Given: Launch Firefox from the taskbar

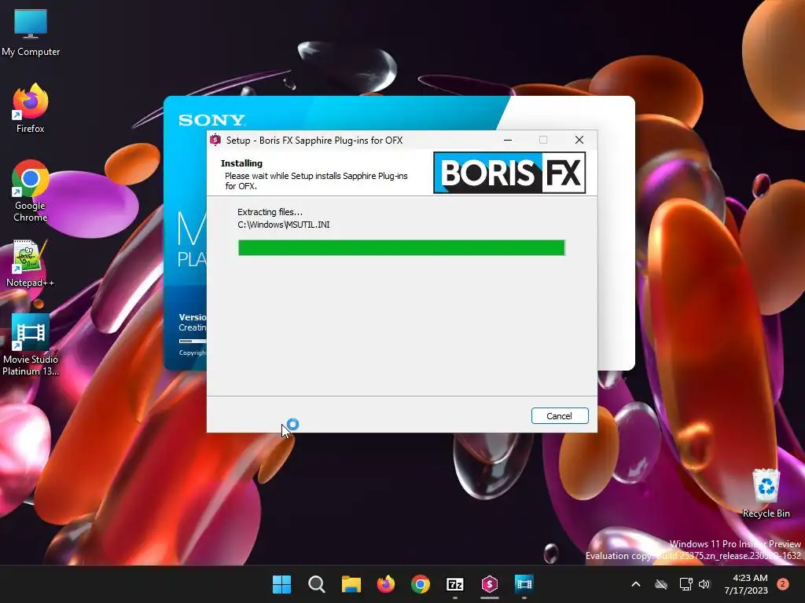Looking at the screenshot, I should point(385,584).
